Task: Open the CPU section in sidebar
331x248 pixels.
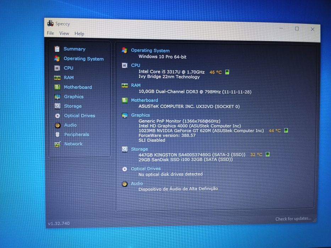Action: pos(68,68)
